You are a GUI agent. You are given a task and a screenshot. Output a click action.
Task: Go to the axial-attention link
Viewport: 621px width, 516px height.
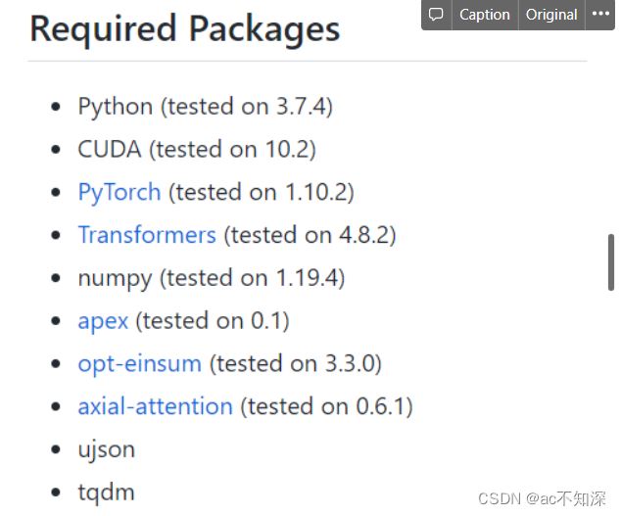point(155,406)
